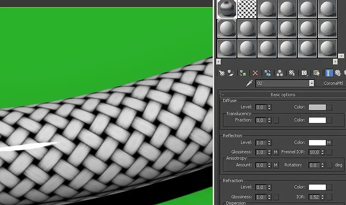
Task: Click the Refraction IOR field showing 1.52
Action: 314,197
